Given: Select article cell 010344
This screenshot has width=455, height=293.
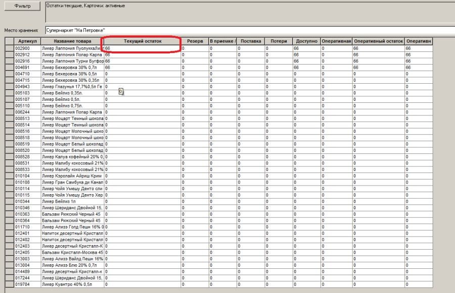Looking at the screenshot, I should (28, 201).
